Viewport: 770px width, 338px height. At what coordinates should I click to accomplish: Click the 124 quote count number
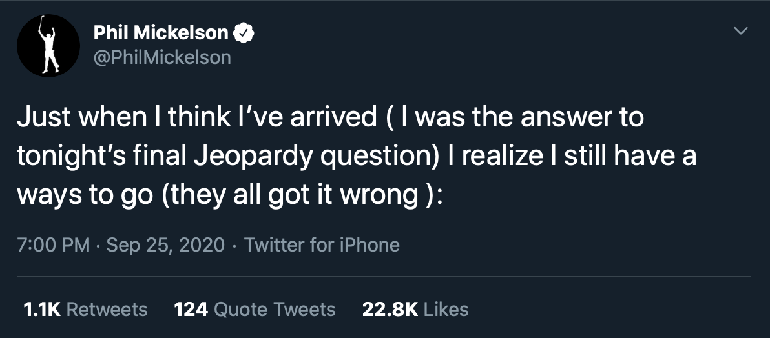click(x=191, y=309)
